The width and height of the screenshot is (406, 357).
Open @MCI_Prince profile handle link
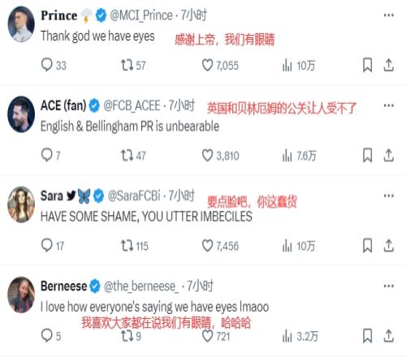coord(141,15)
